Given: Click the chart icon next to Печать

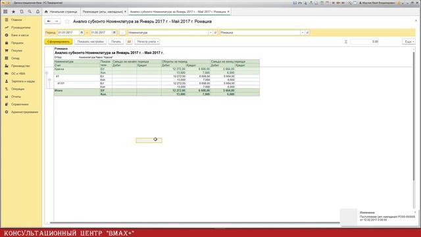Looking at the screenshot, I should tap(129, 41).
